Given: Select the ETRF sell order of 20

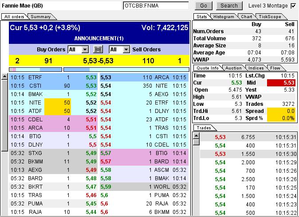Looking at the screenshot, I should (x=144, y=103).
